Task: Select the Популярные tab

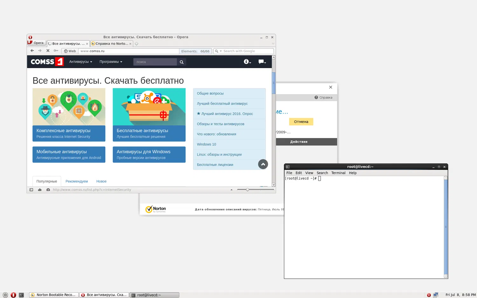Action: (x=47, y=181)
